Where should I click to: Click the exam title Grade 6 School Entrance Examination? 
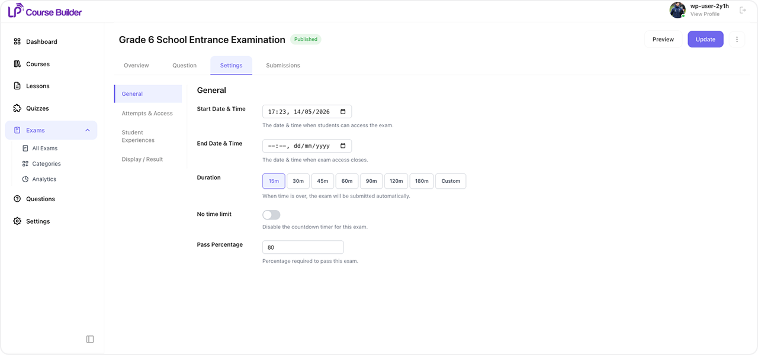coord(202,40)
